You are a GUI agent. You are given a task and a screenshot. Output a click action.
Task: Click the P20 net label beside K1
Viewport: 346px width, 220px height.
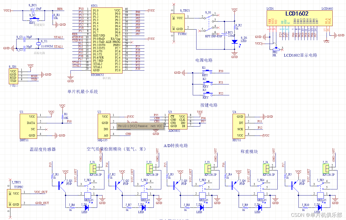click(221, 71)
